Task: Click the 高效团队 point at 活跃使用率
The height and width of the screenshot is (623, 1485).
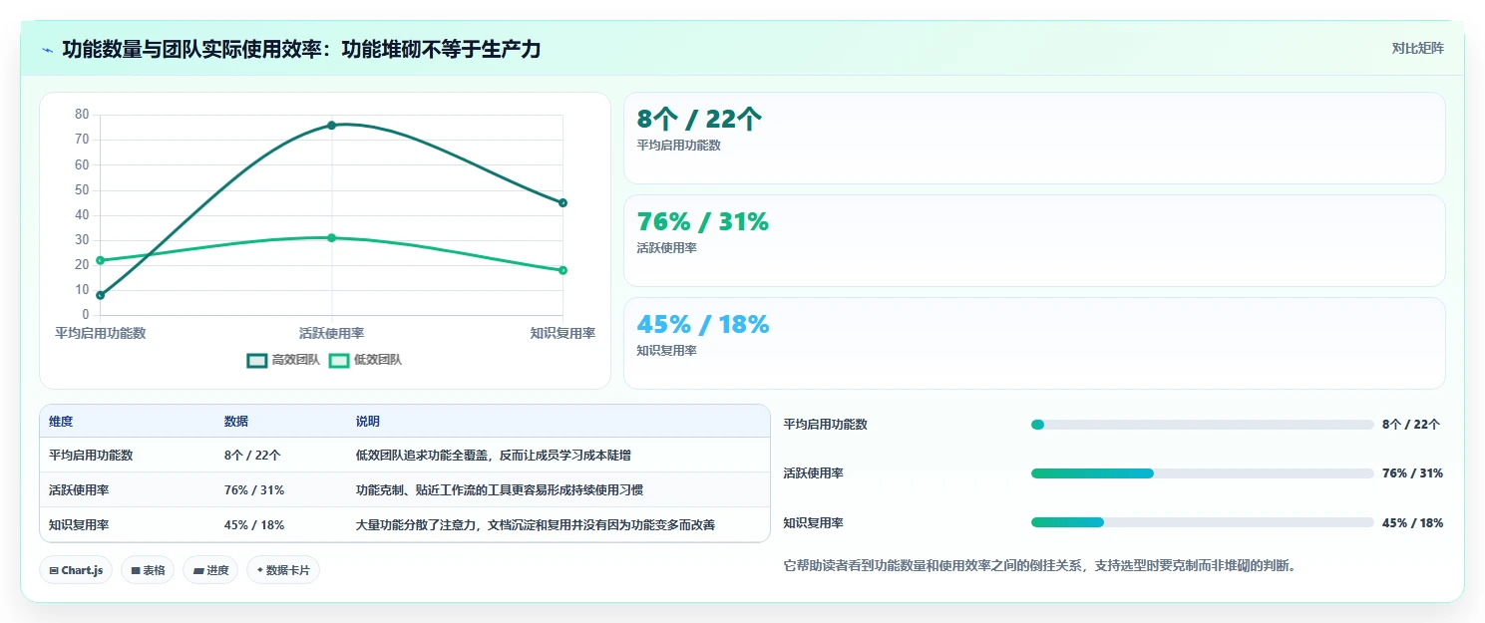Action: (331, 126)
